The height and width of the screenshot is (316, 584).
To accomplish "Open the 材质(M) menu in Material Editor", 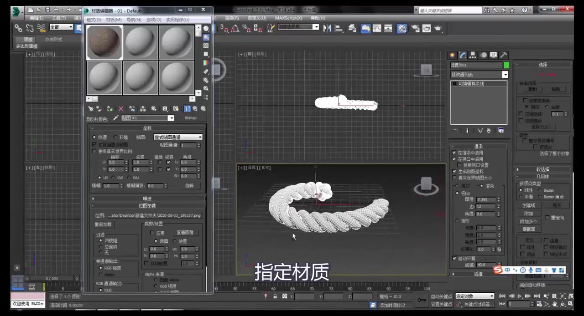I will tap(113, 20).
